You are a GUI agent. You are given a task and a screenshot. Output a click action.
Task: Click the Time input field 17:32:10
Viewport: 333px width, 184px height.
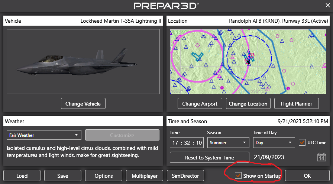(x=187, y=143)
